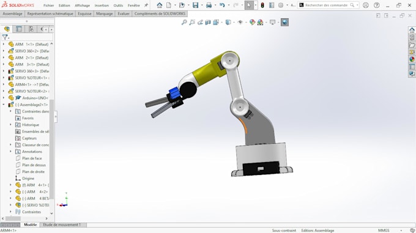The width and height of the screenshot is (416, 233).
Task: Click Zoom to Fit magnifier icon
Action: 184,22
